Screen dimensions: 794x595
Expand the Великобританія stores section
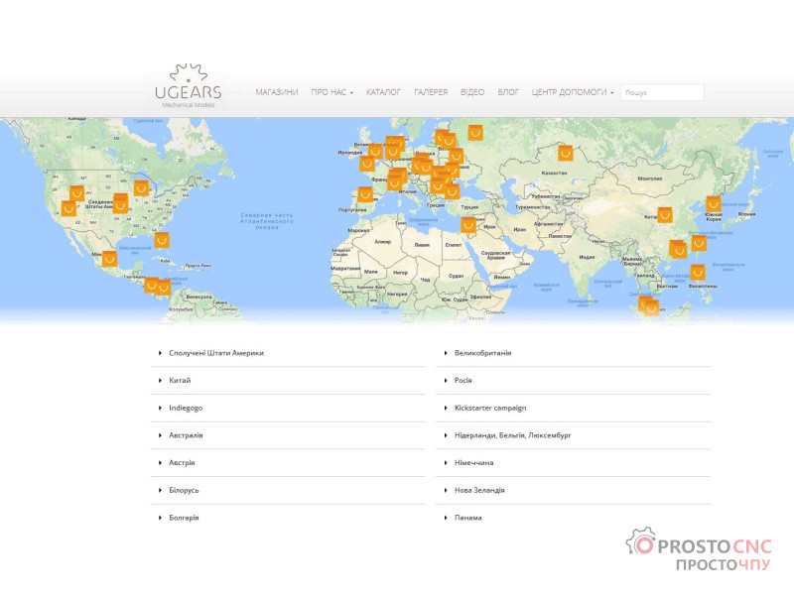[x=482, y=353]
